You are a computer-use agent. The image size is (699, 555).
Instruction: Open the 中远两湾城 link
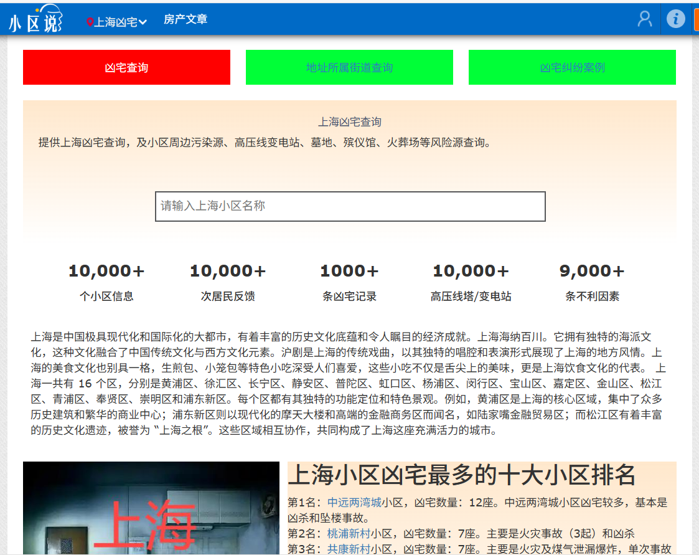click(x=354, y=502)
